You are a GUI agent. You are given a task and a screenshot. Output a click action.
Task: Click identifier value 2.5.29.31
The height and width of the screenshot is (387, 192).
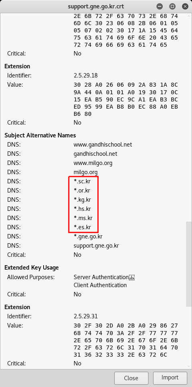[x=85, y=316]
